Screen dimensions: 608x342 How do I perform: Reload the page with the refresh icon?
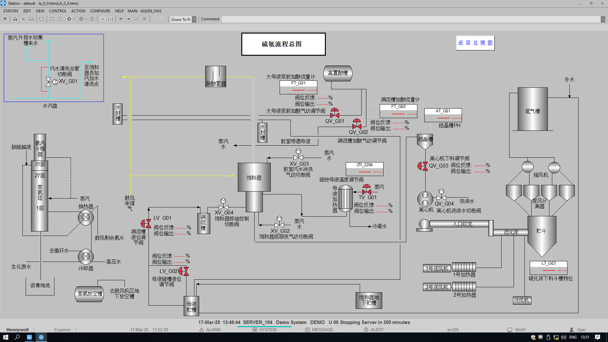pos(92,19)
